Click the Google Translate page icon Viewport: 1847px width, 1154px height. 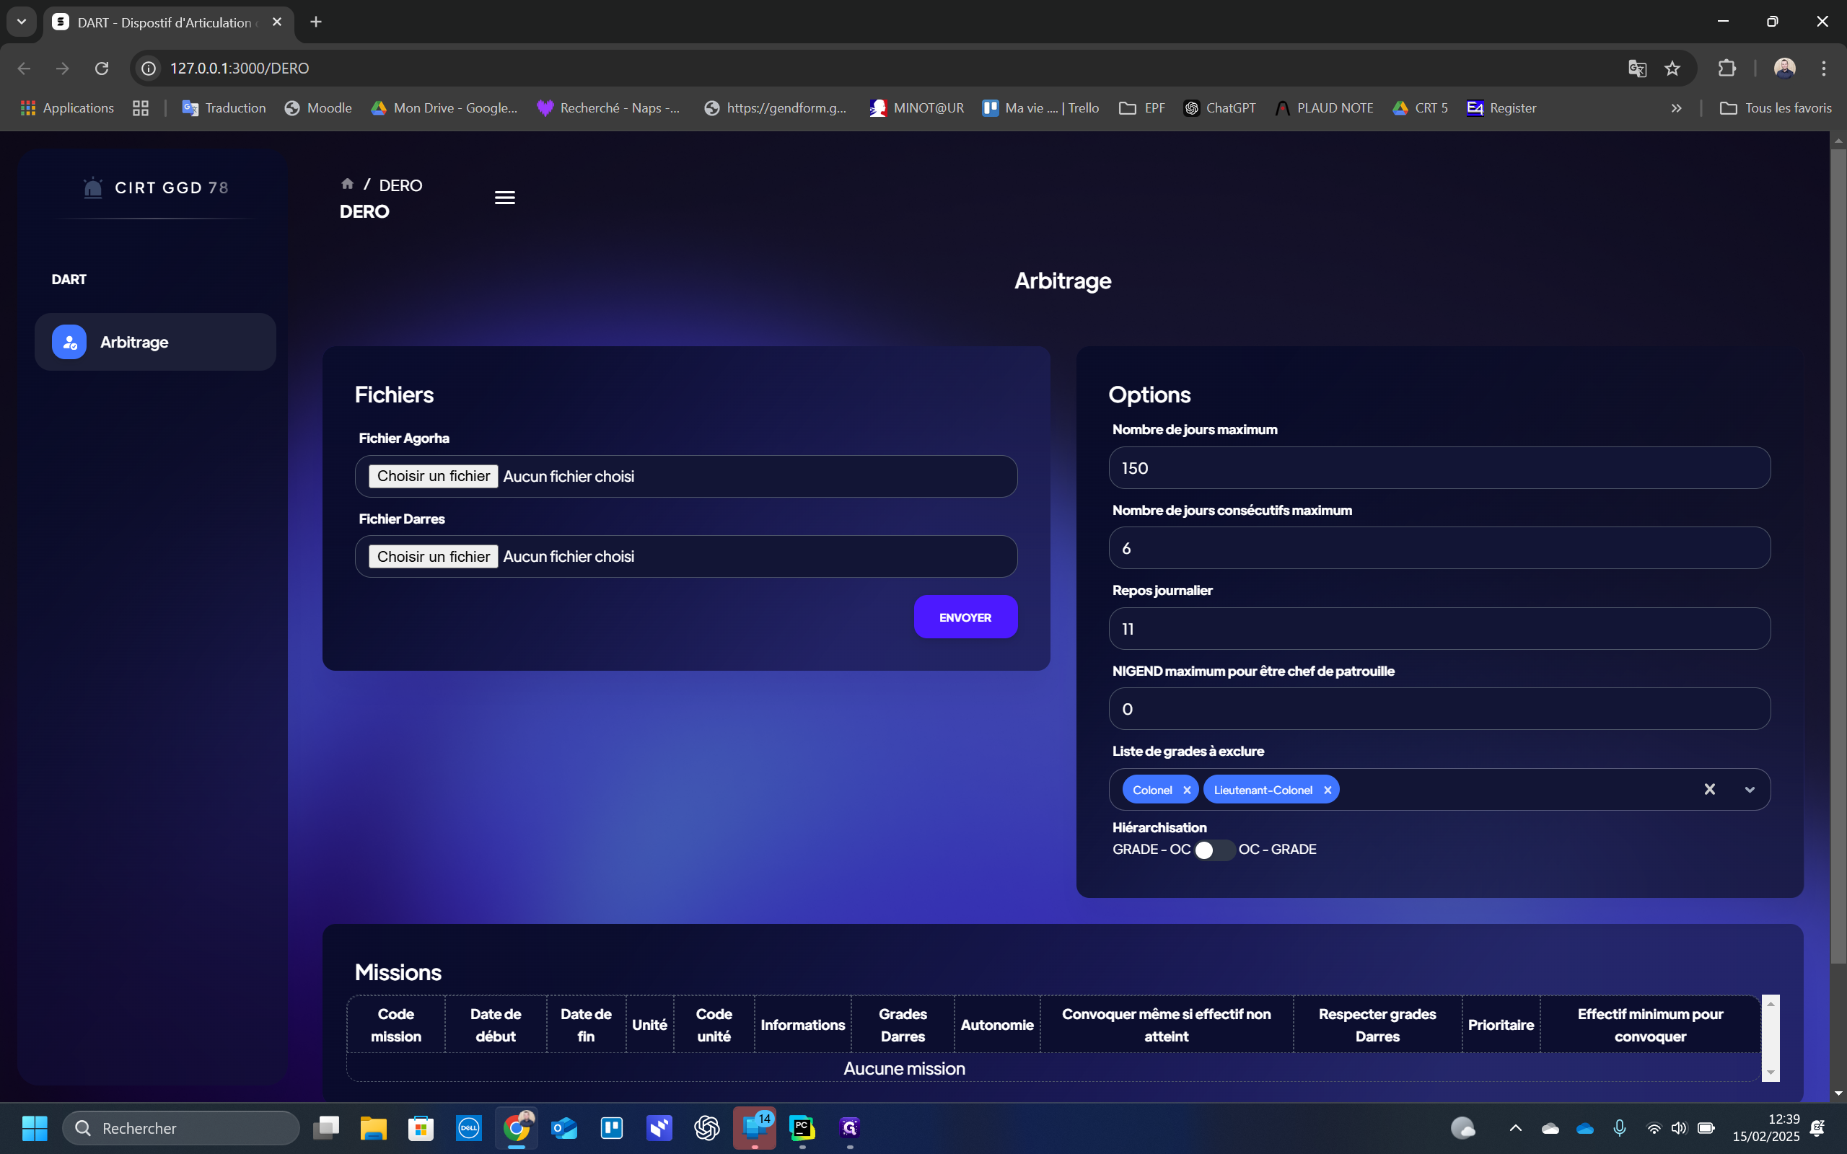(x=1636, y=68)
